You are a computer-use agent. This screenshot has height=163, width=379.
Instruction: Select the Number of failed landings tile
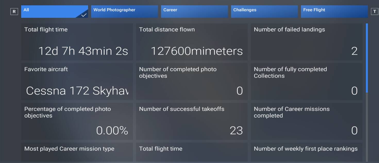(x=307, y=42)
